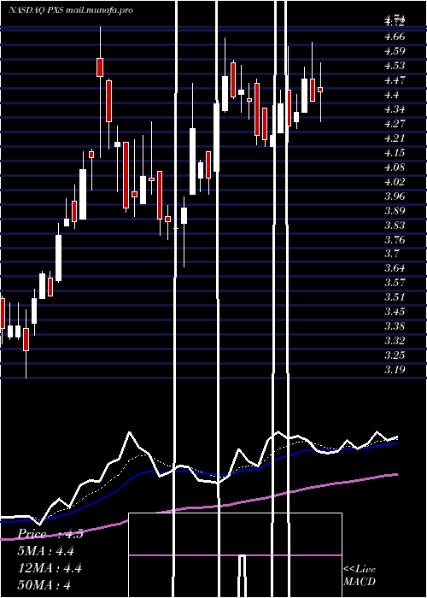Click the pink 50MA line at its right end
This screenshot has width=427, height=598.
(395, 474)
